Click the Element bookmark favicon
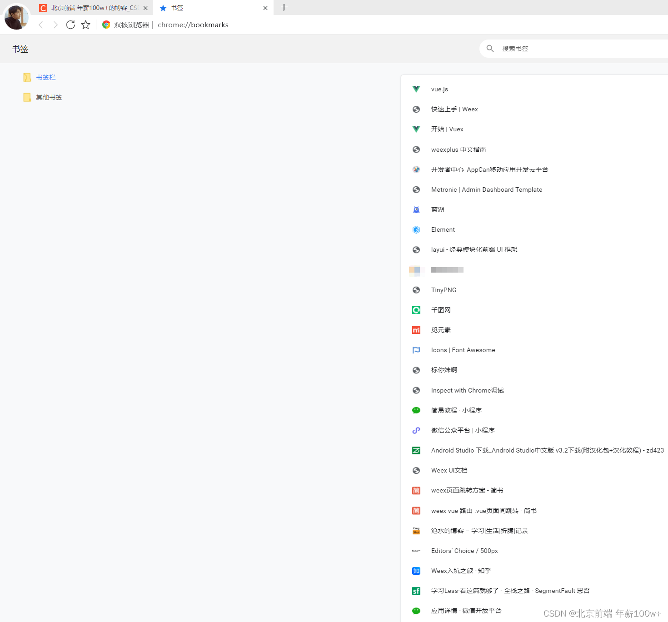Image resolution: width=668 pixels, height=622 pixels. coord(416,229)
